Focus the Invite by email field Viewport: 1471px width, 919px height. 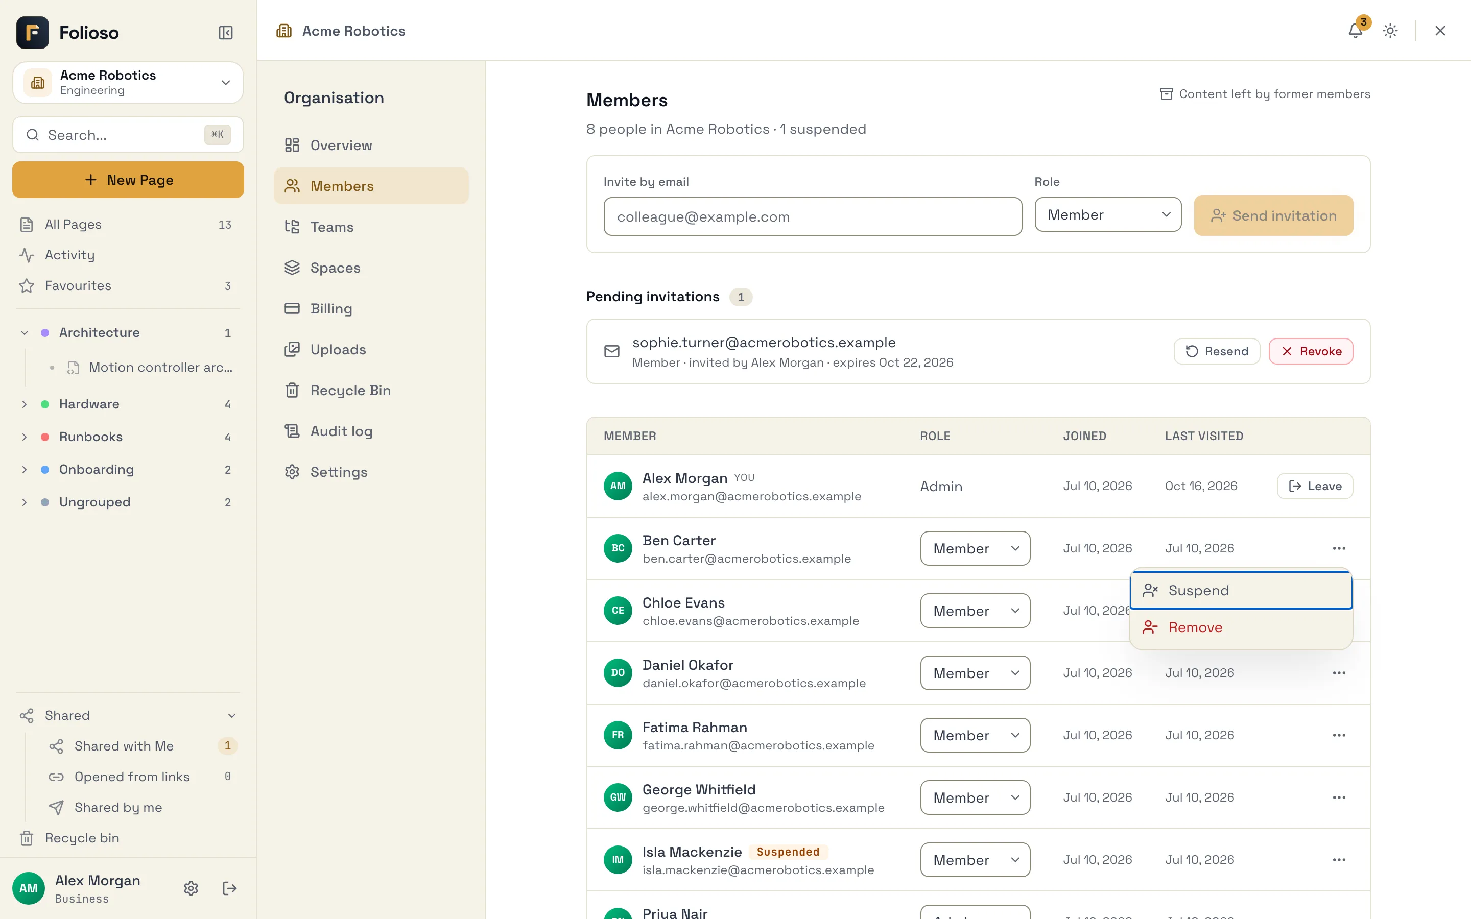812,216
